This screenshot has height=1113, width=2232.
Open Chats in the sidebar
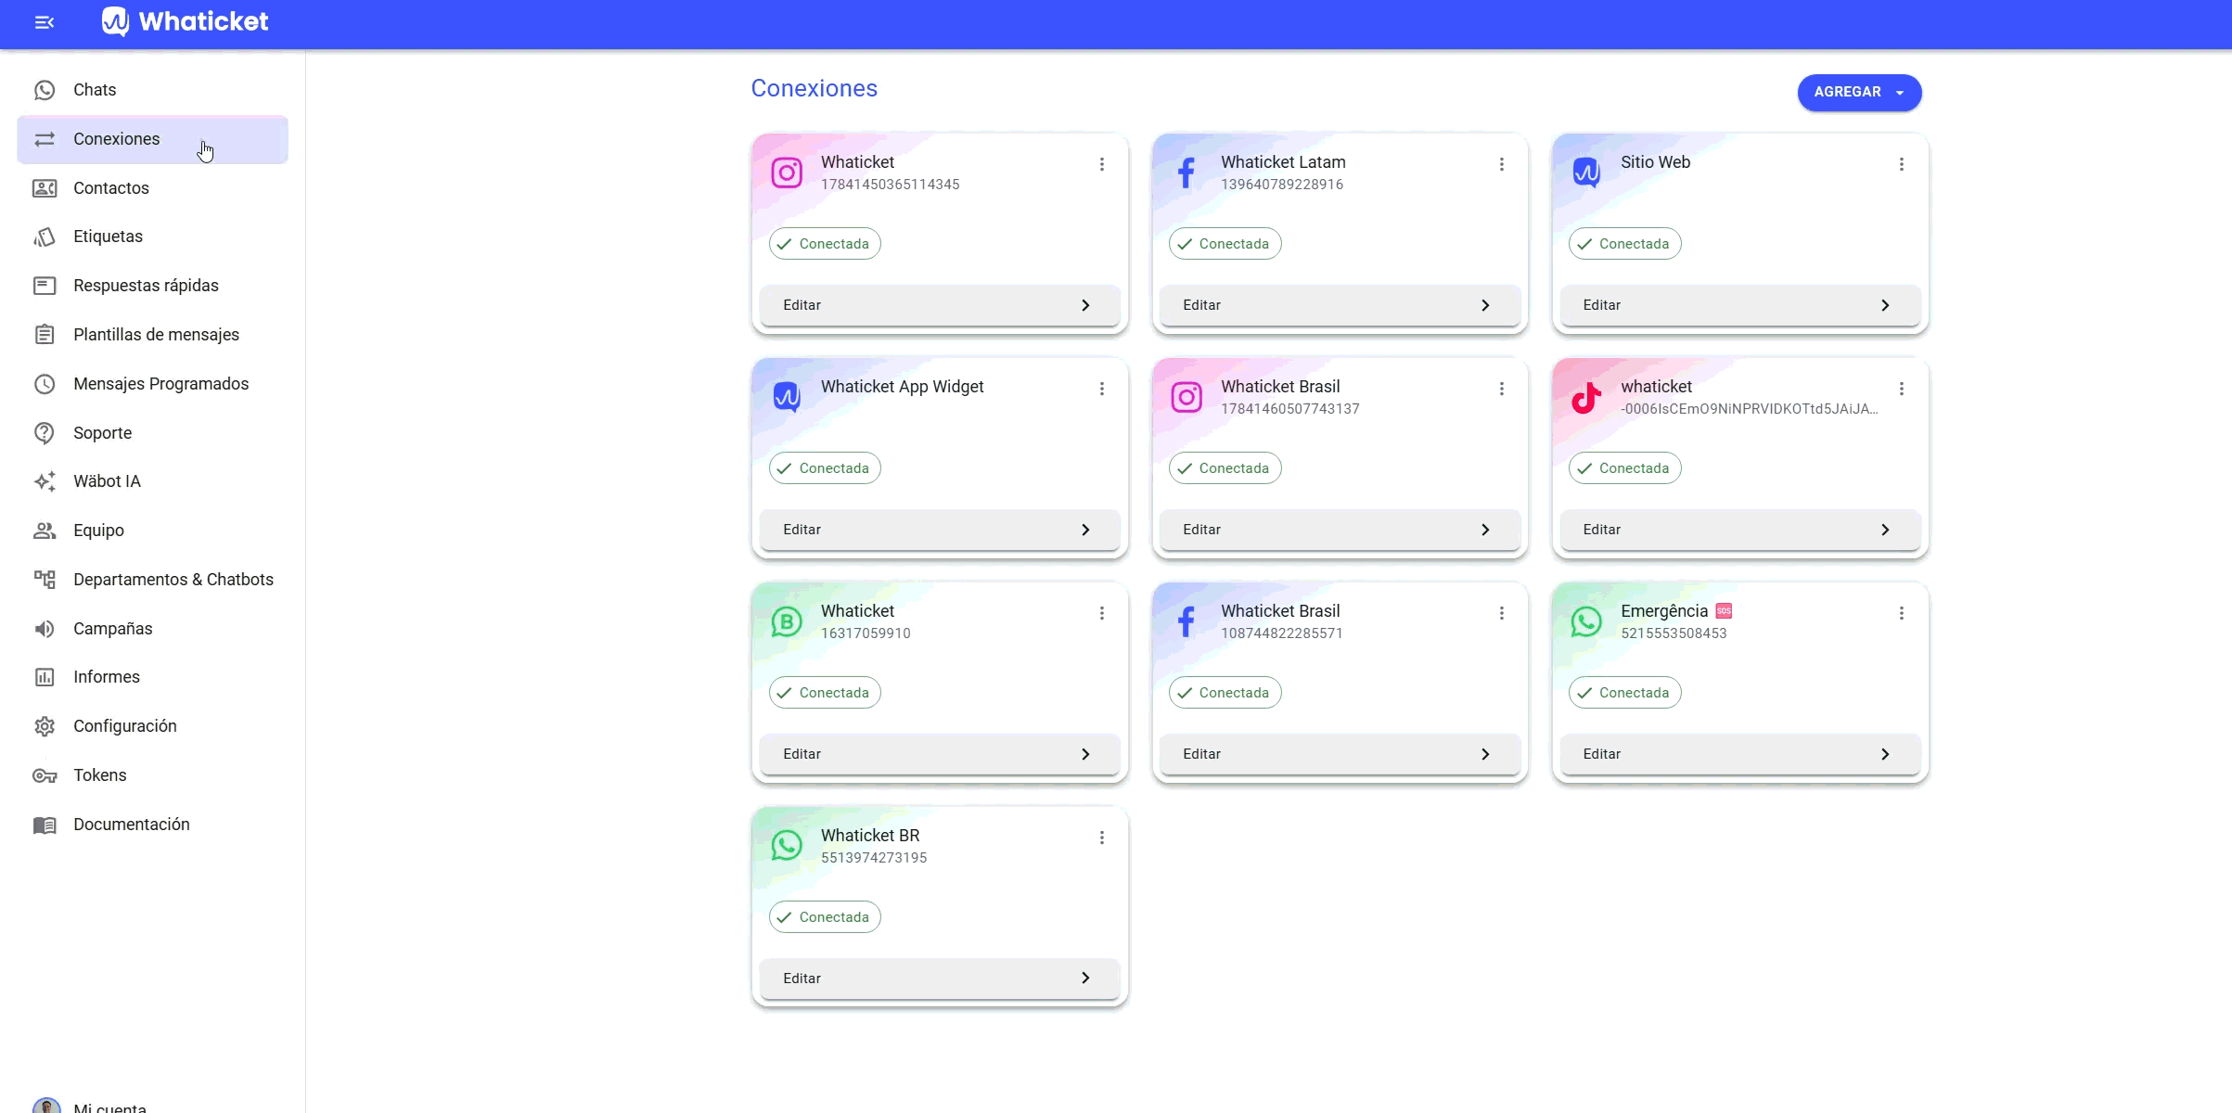[152, 90]
